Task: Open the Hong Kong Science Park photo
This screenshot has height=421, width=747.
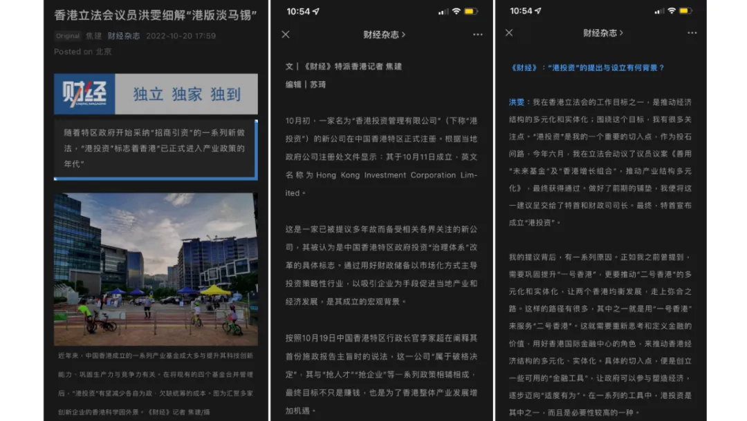Action: [156, 269]
